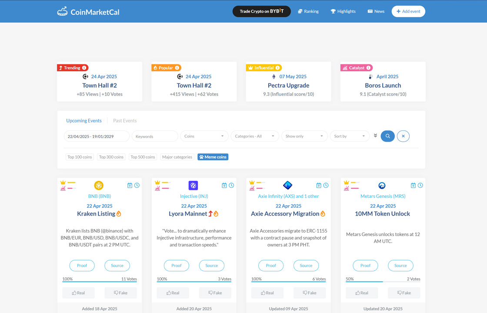This screenshot has width=487, height=313.
Task: Open the Coins dropdown
Action: [x=204, y=136]
